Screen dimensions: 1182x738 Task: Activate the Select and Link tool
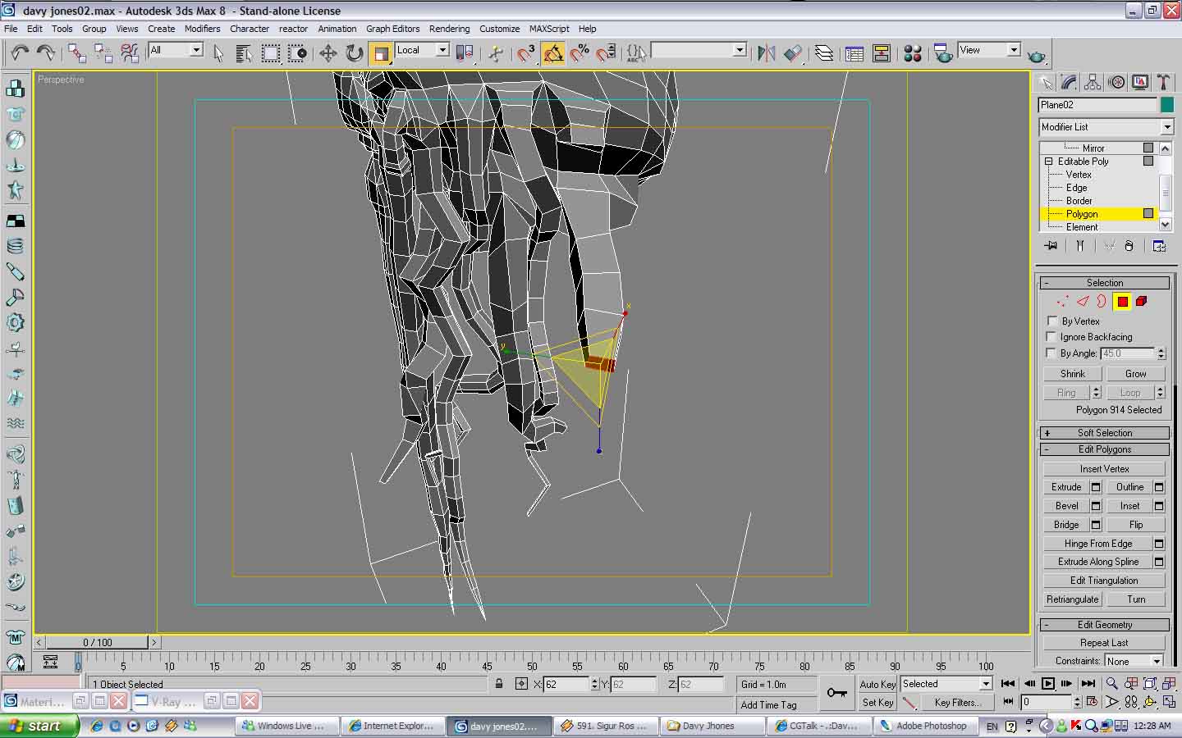click(x=76, y=53)
